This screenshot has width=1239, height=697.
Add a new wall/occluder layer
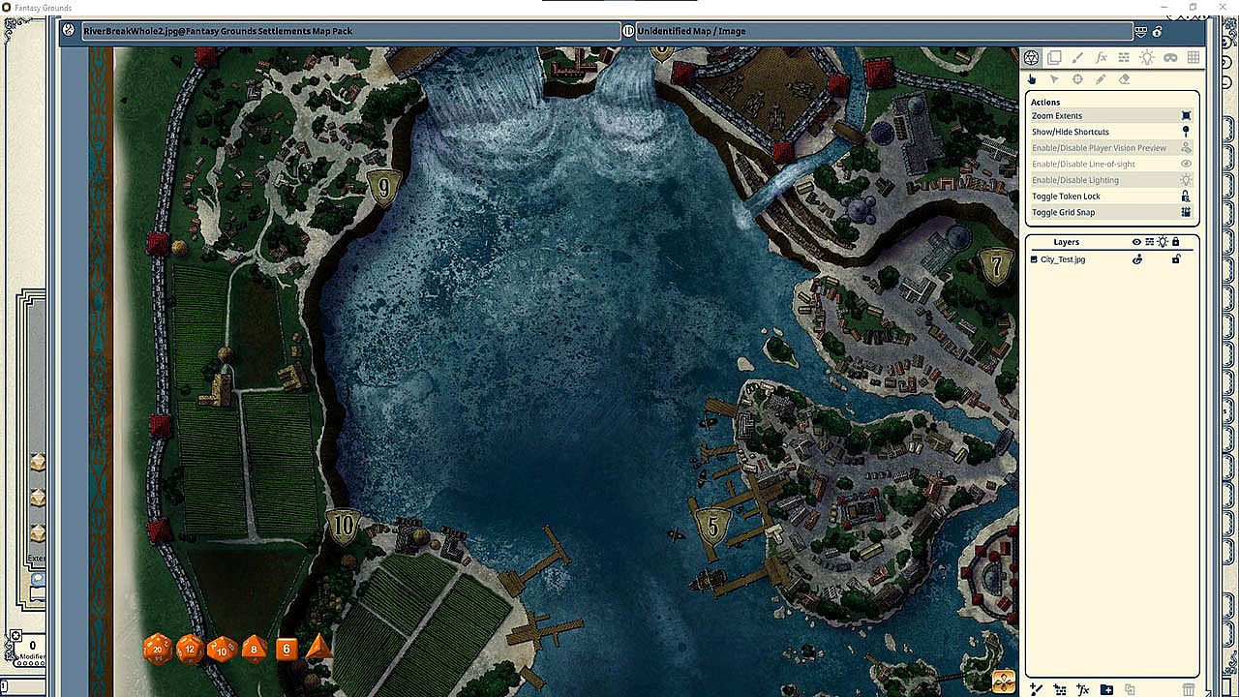[1060, 689]
